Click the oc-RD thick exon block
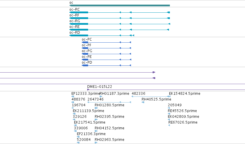Image resolution: width=245 pixels, height=144 pixels. click(79, 35)
